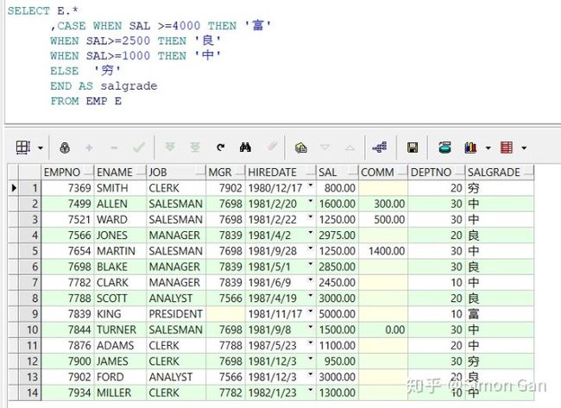The height and width of the screenshot is (408, 561).
Task: Click the SAL column header
Action: [x=337, y=173]
